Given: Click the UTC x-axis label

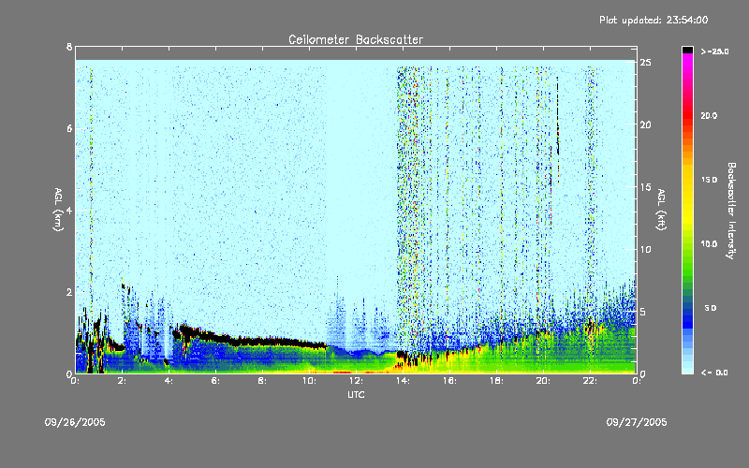Looking at the screenshot, I should coord(356,394).
